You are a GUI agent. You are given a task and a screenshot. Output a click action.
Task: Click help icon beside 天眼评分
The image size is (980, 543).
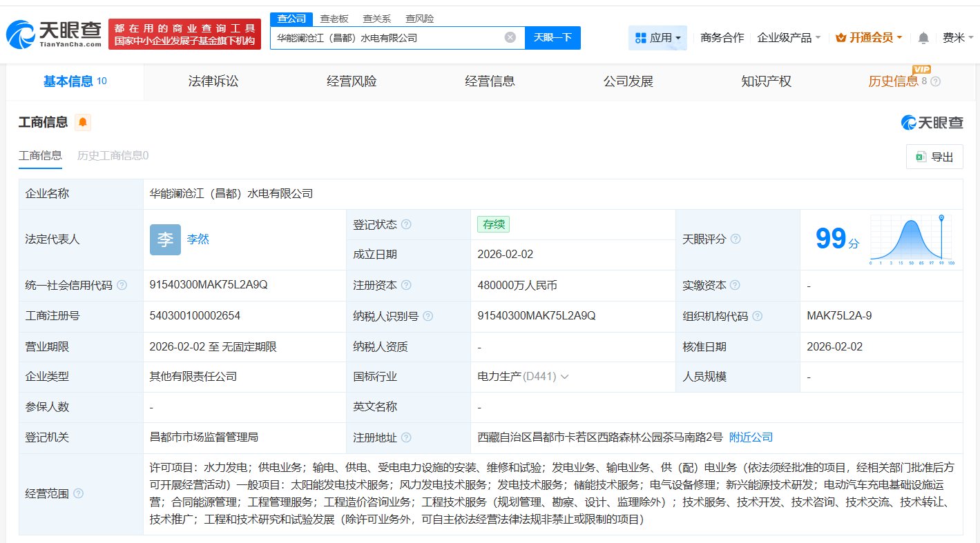coord(736,239)
